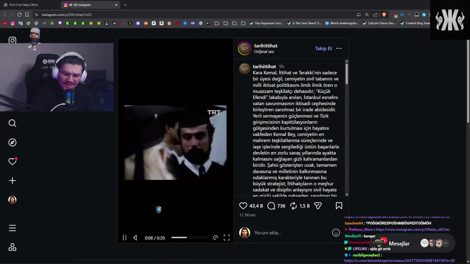Open tarihittihat profile from post header

266,46
